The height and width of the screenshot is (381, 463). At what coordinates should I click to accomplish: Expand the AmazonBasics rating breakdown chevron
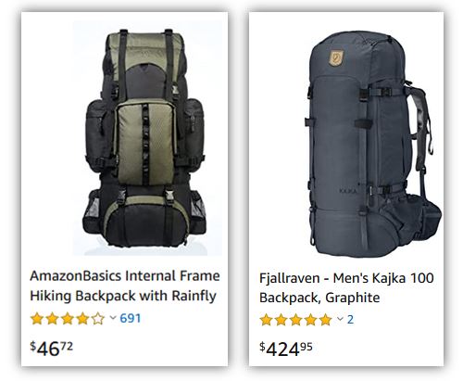113,318
